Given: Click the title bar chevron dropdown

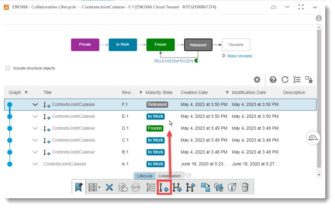Looking at the screenshot, I should (x=315, y=7).
